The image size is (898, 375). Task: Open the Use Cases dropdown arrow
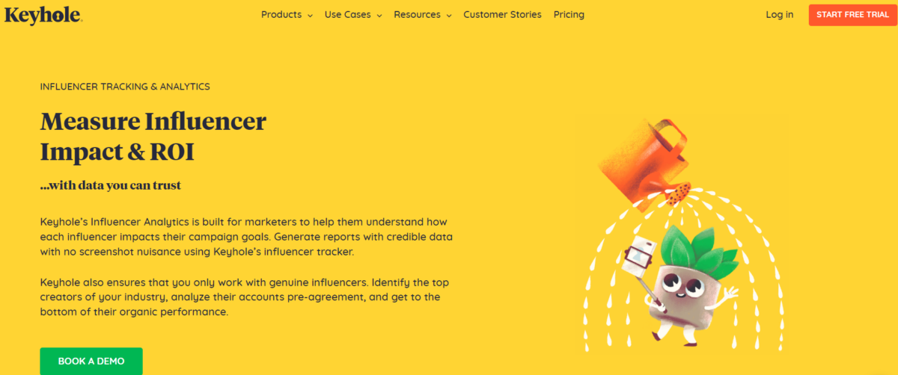pos(379,15)
